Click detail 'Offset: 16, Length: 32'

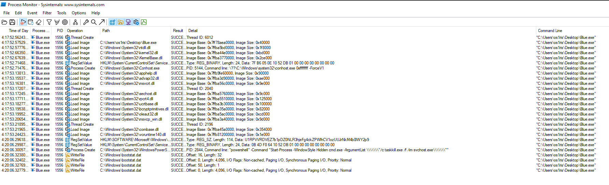pyautogui.click(x=204, y=155)
